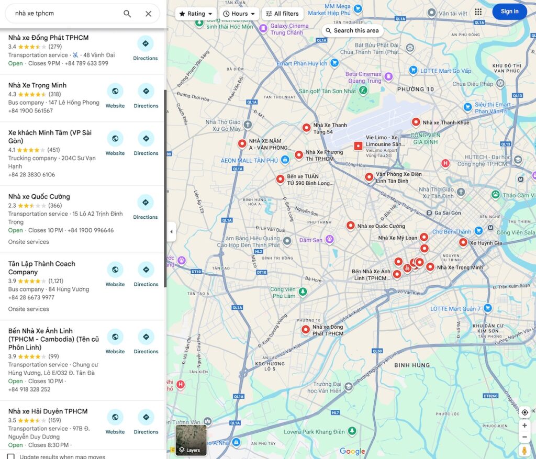Viewport: 536px width, 459px height.
Task: Click Emart Phan Huy Ích marker
Action: (334, 63)
